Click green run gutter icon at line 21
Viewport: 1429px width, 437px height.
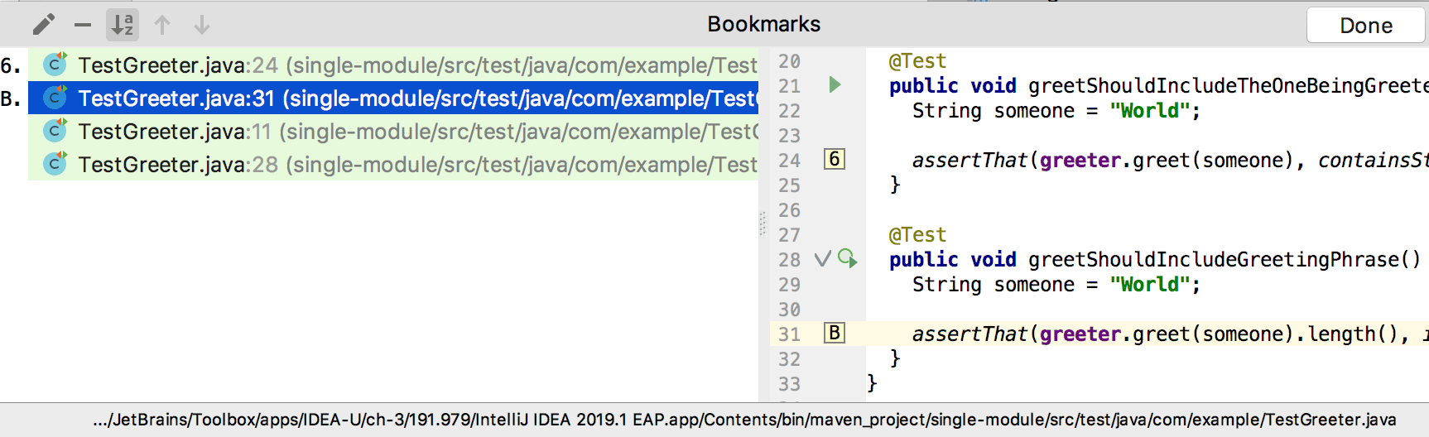click(x=835, y=84)
